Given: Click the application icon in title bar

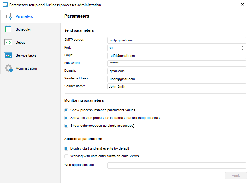Looking at the screenshot, I should click(5, 5).
